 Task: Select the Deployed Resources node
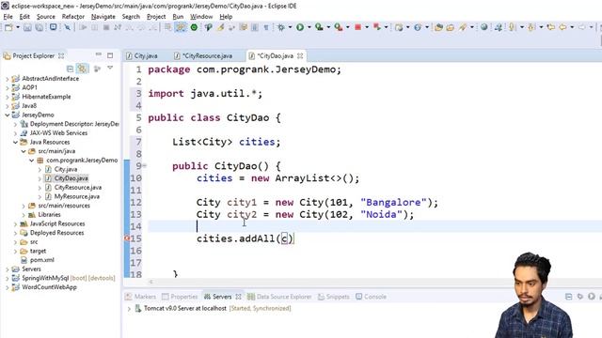pos(56,233)
